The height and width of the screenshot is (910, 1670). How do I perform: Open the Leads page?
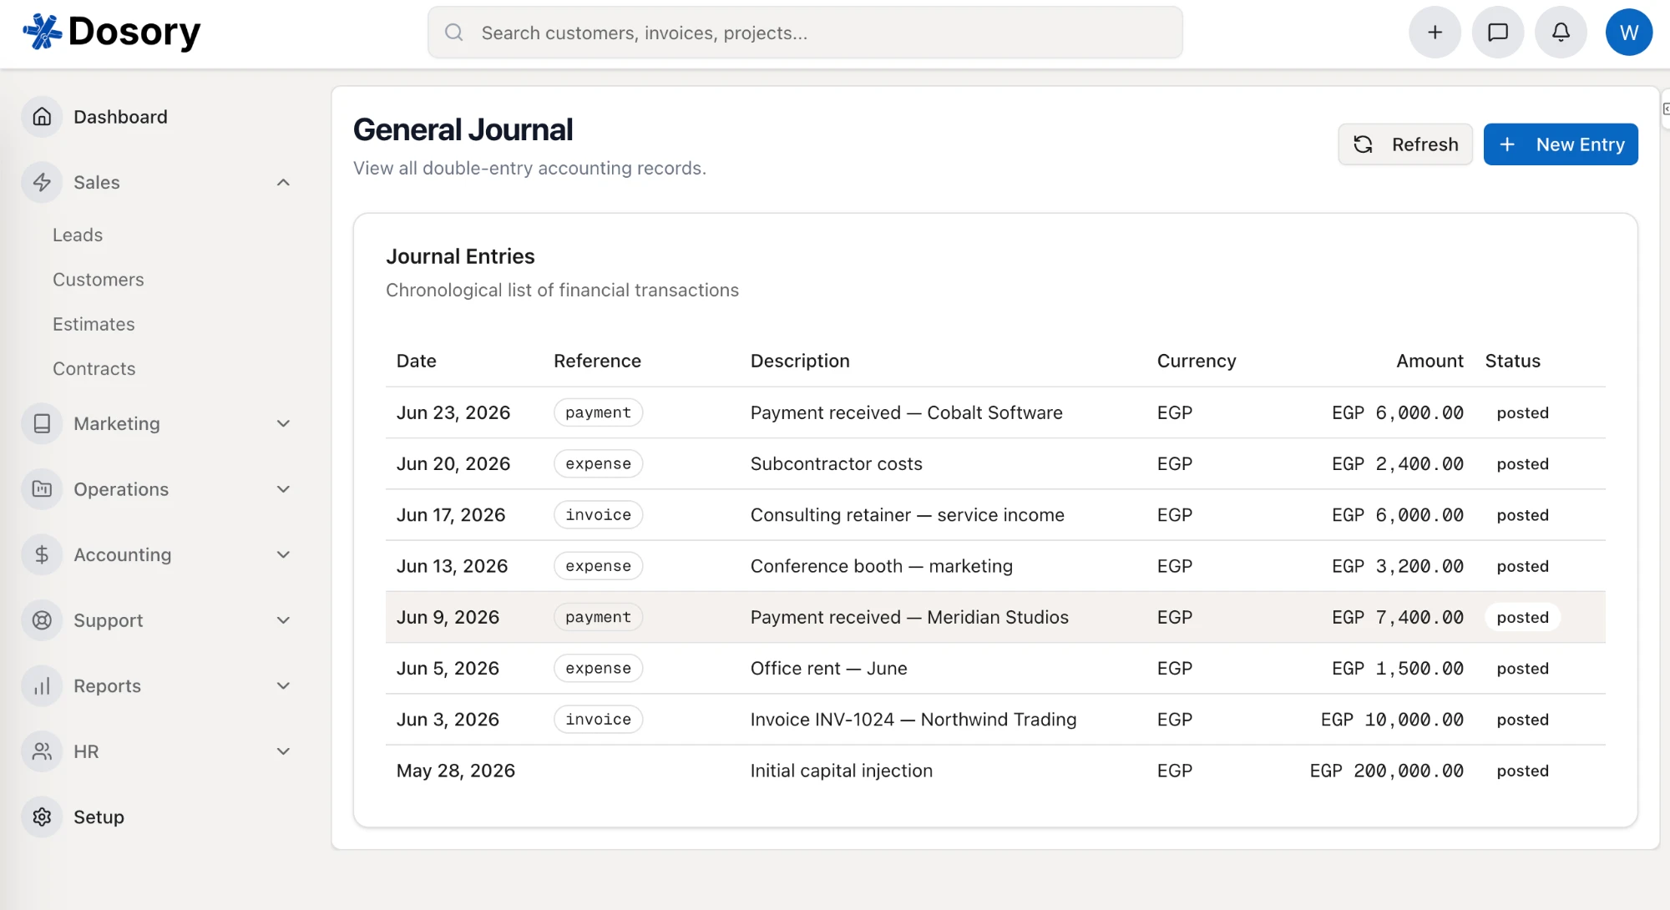tap(78, 235)
